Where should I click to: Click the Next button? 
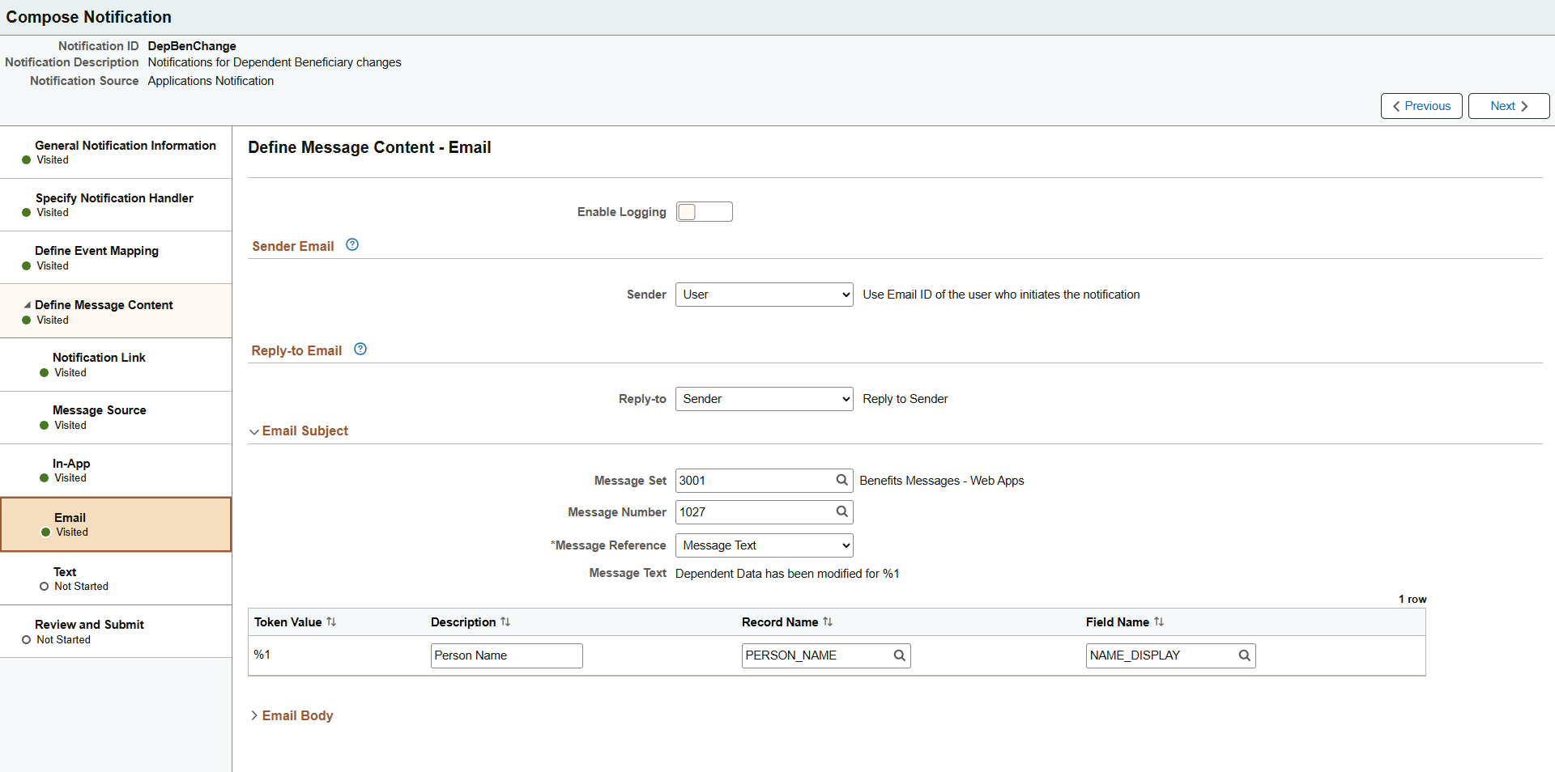[x=1506, y=105]
